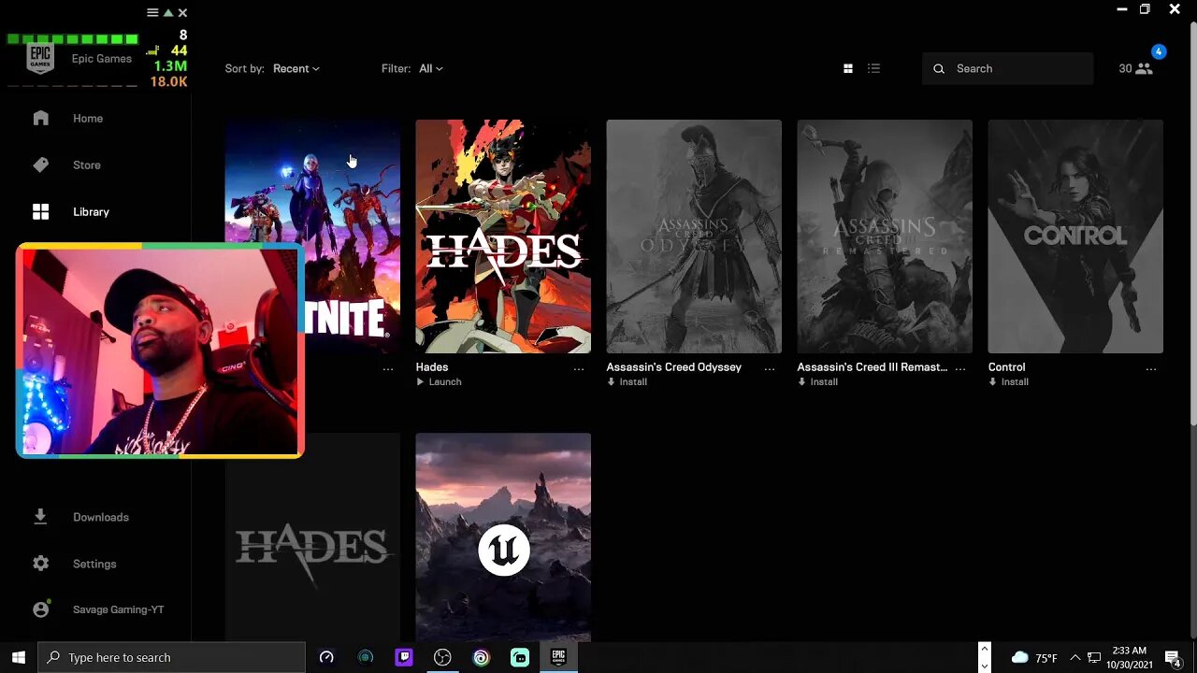Switch to grid view

pyautogui.click(x=848, y=68)
